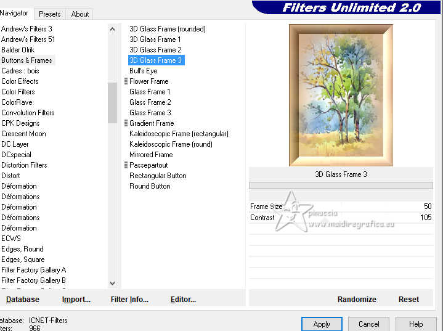Click the filter preview image
This screenshot has width=443, height=331.
[341, 96]
